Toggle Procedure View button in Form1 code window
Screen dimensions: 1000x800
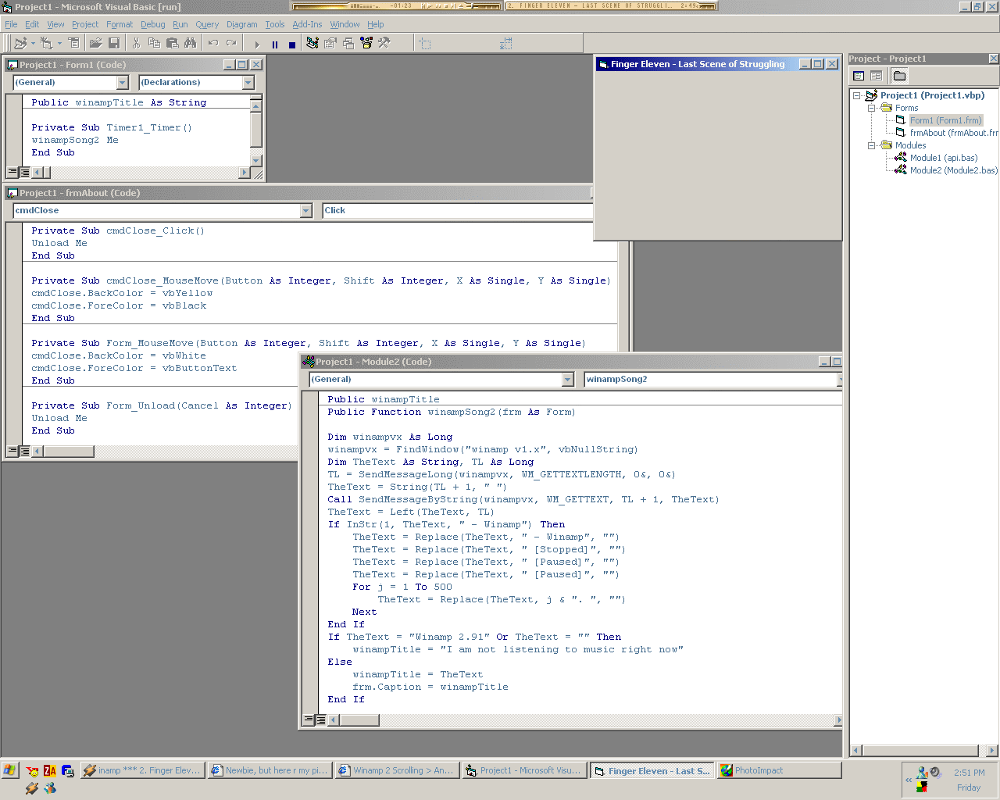[x=12, y=172]
